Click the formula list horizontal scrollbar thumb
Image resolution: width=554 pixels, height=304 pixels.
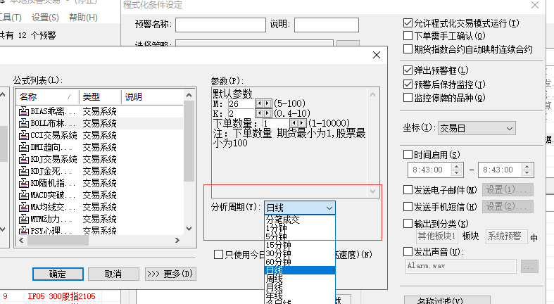(x=58, y=241)
